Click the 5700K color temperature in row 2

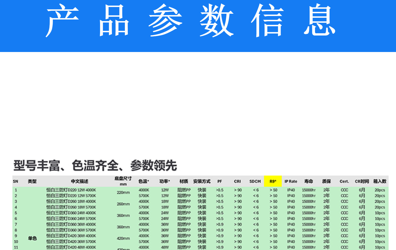coord(144,196)
